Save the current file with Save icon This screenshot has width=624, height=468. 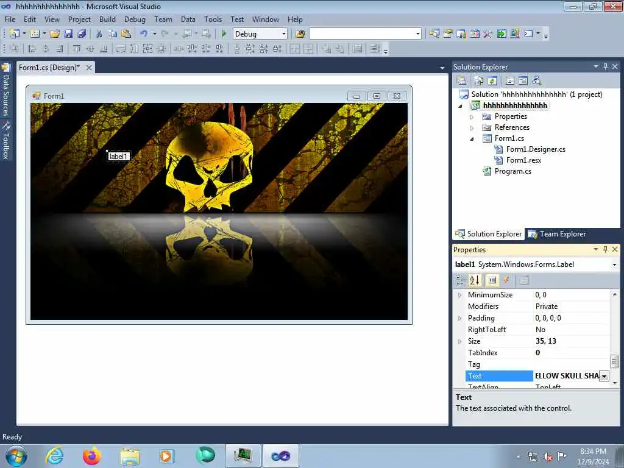pyautogui.click(x=68, y=34)
